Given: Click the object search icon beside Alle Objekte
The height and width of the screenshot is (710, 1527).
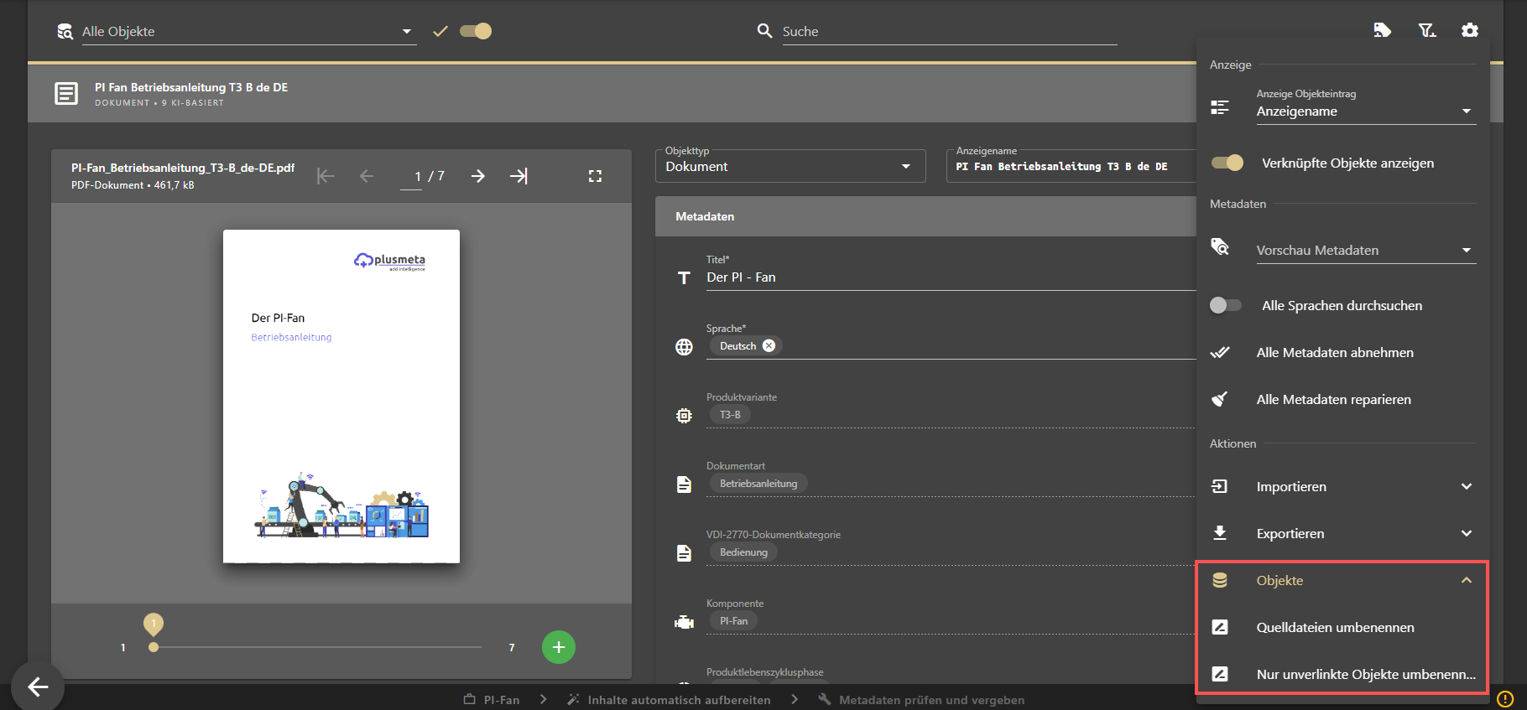Looking at the screenshot, I should coord(65,32).
